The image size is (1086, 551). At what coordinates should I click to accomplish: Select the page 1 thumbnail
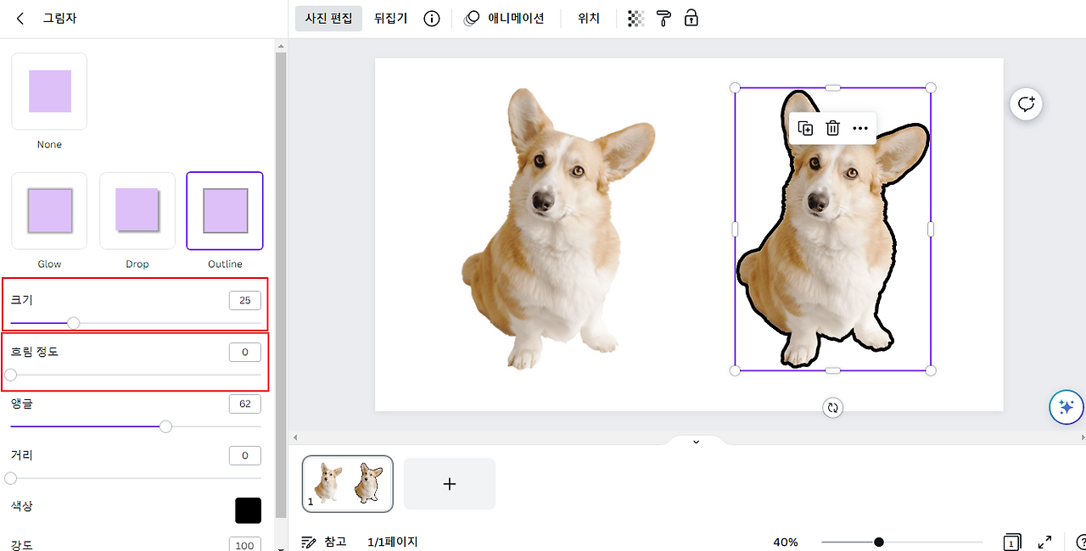(348, 484)
